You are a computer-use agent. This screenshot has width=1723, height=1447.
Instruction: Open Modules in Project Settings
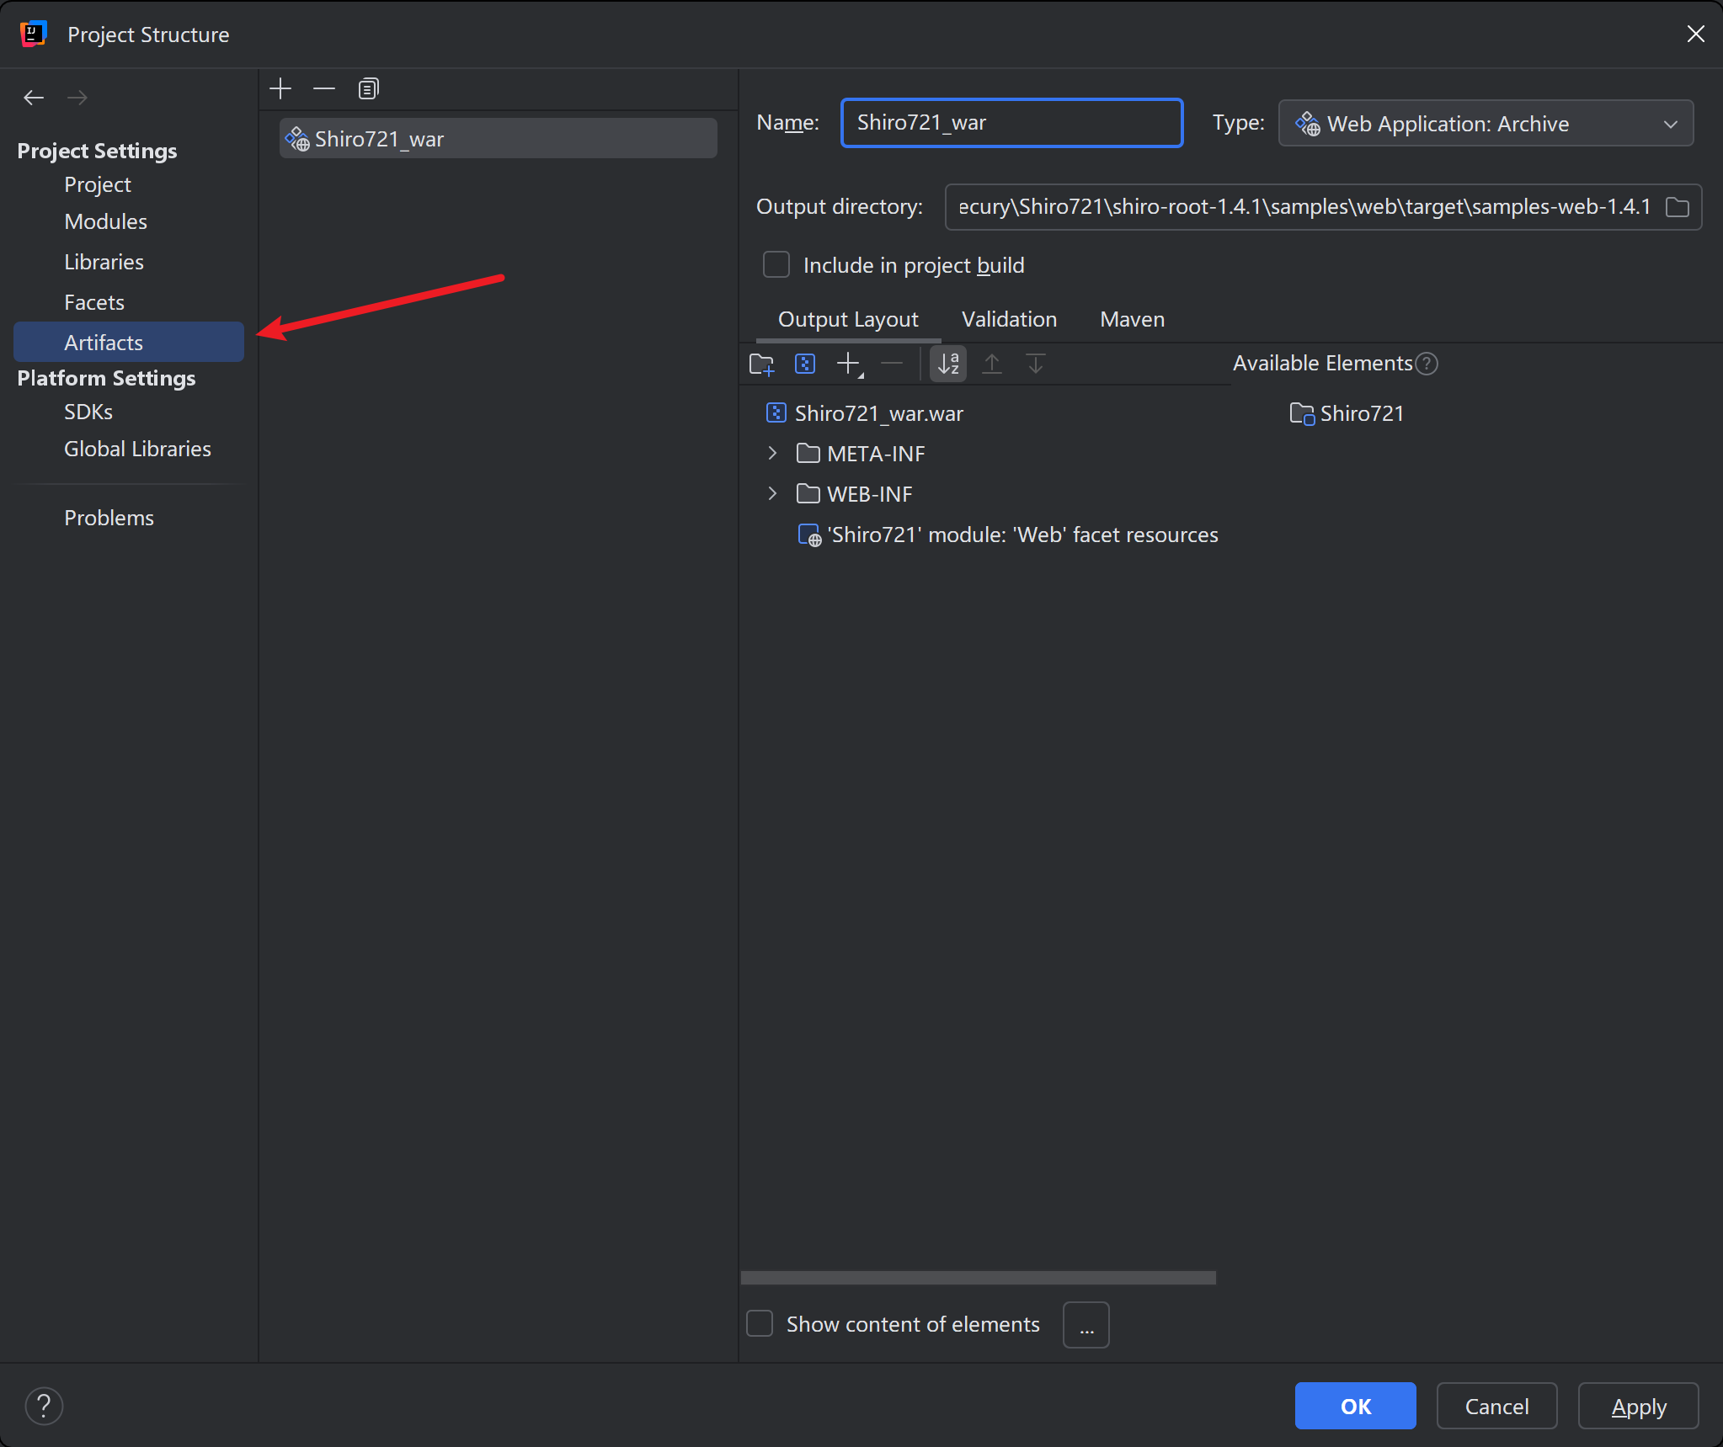point(105,221)
